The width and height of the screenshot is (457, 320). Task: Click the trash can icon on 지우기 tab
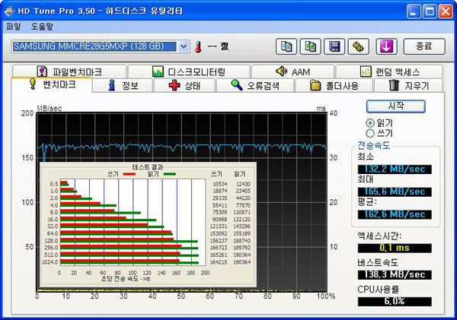pyautogui.click(x=394, y=85)
